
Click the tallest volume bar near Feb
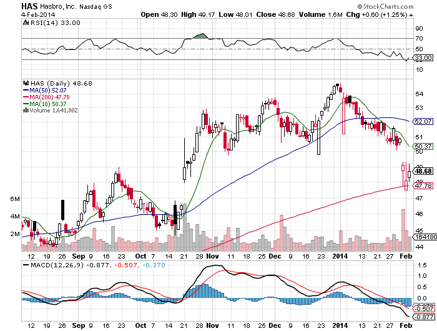click(403, 230)
